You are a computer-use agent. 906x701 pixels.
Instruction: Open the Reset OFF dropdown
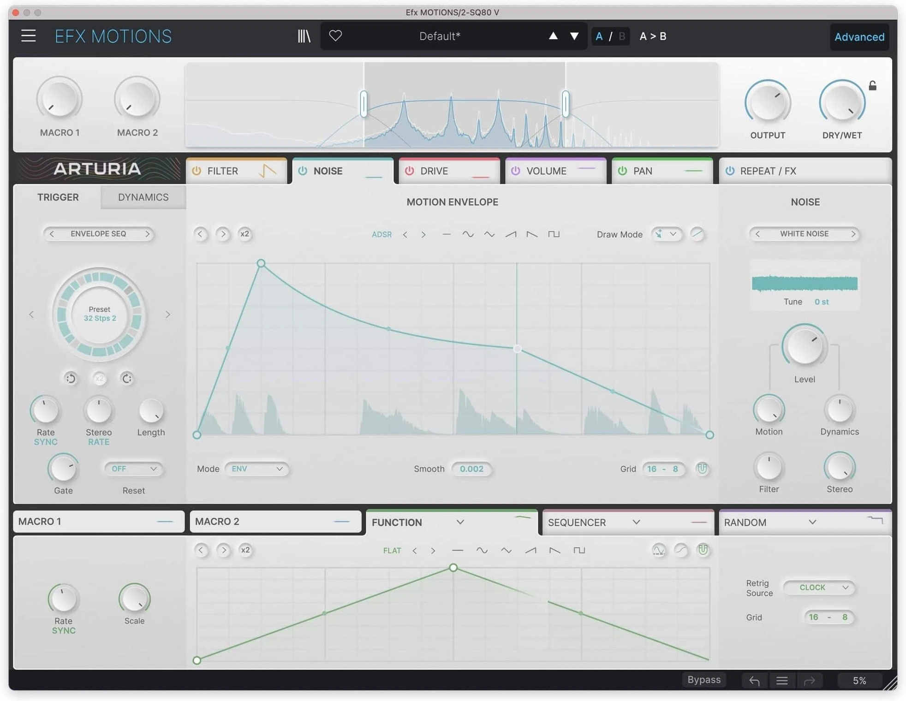[133, 469]
